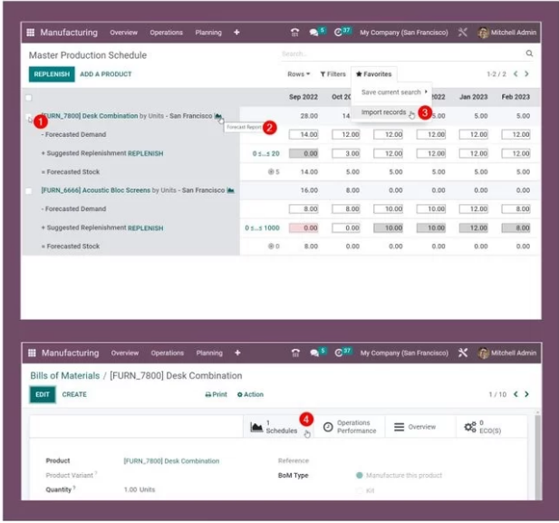
Task: Go to previous page in Master Production Schedule
Action: [x=516, y=73]
